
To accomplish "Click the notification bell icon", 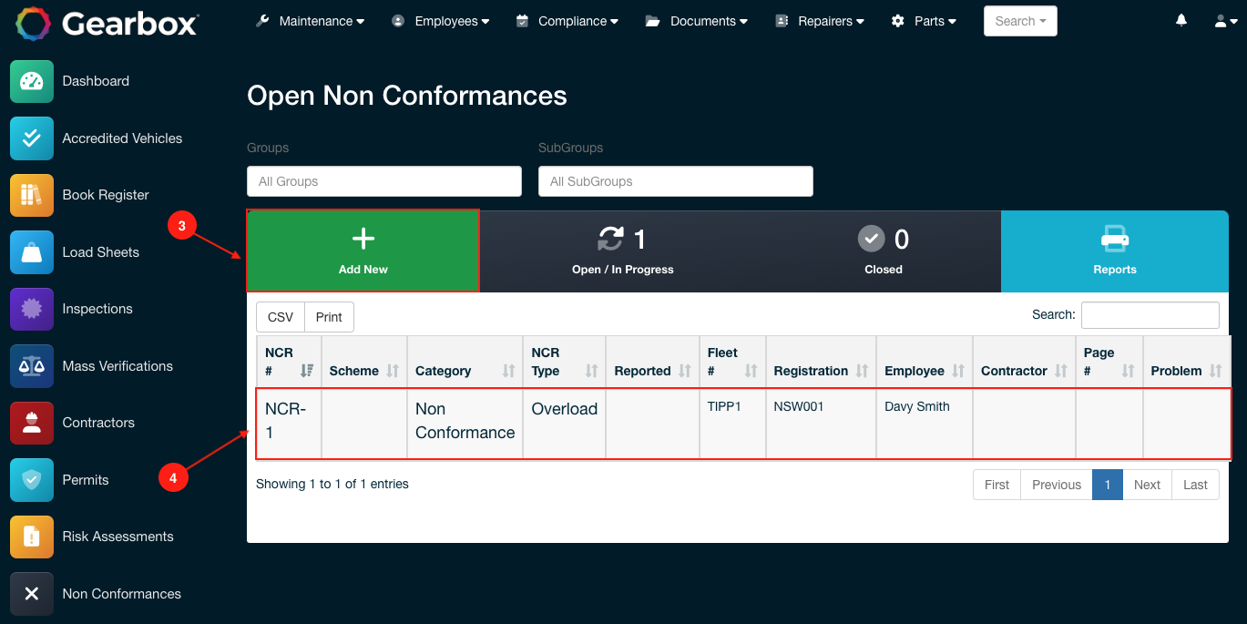I will tap(1181, 20).
